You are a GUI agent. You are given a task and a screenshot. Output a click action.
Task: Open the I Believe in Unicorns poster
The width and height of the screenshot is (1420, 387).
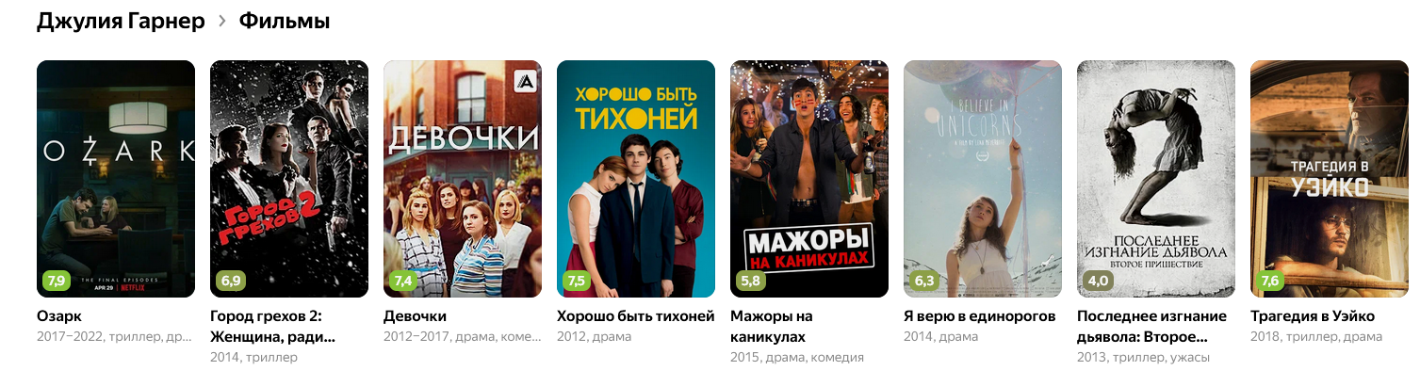pos(983,179)
